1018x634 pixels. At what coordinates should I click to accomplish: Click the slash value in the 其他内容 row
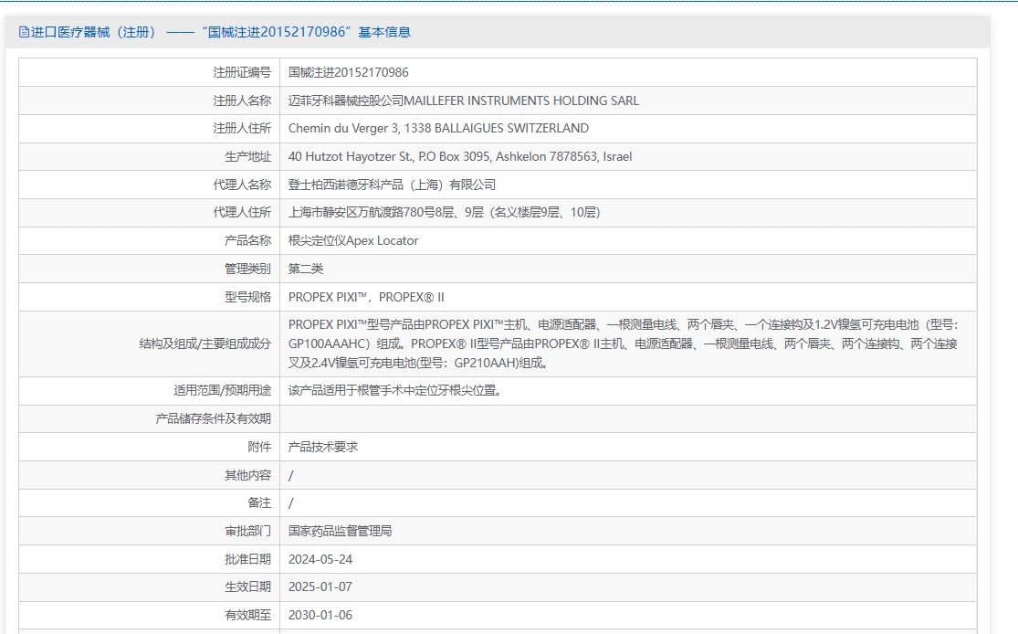pyautogui.click(x=291, y=475)
